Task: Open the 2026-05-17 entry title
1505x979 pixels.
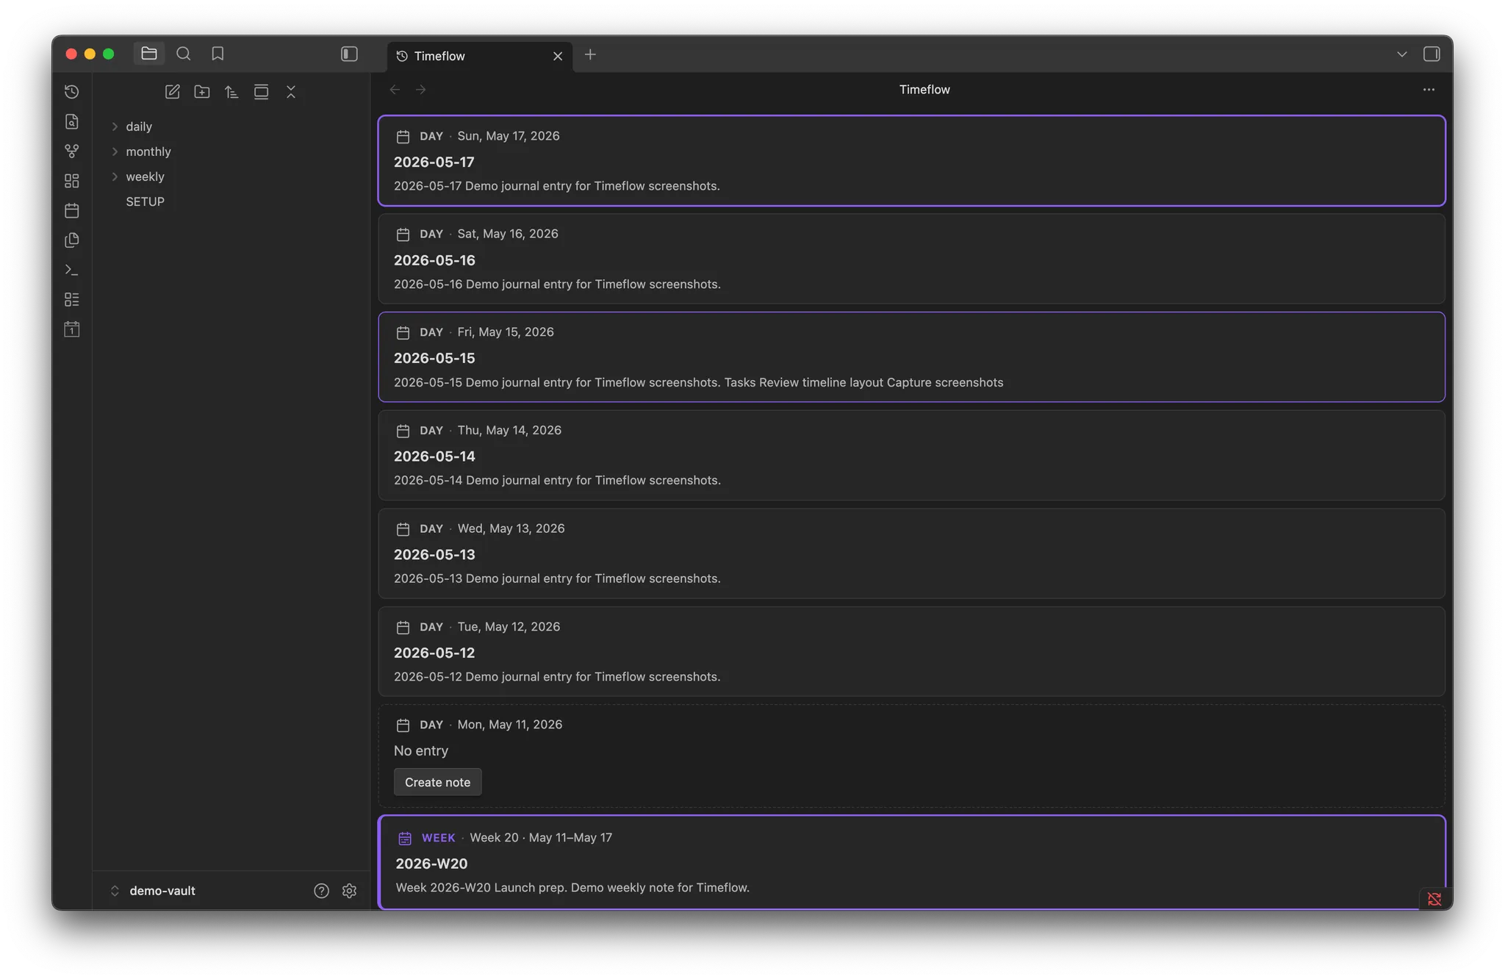Action: [x=434, y=162]
